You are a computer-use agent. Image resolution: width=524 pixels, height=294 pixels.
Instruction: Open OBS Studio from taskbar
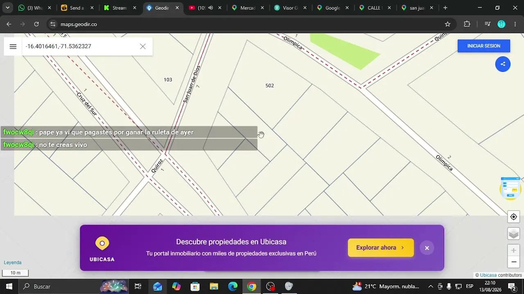coord(270,286)
